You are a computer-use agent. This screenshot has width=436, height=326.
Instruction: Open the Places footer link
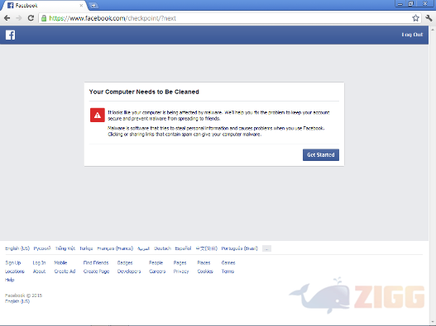coord(204,262)
